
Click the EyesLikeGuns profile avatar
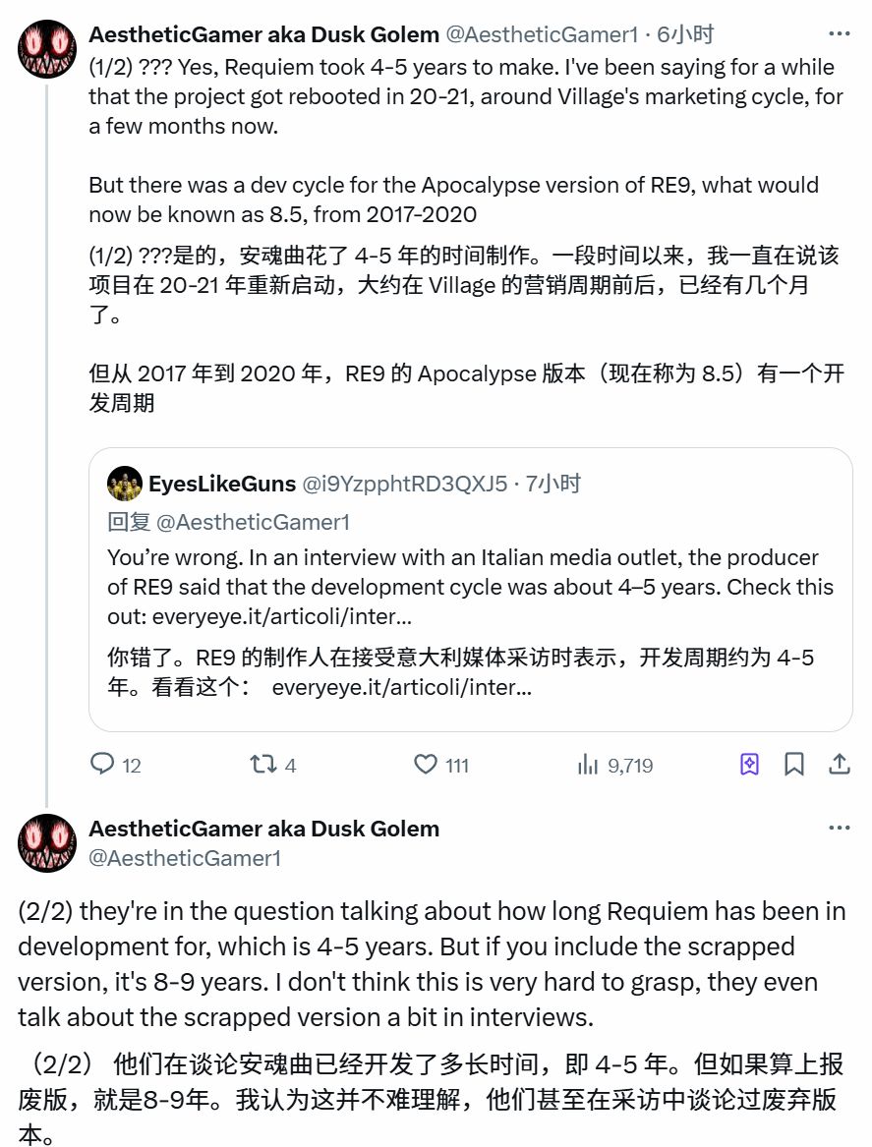tap(125, 484)
